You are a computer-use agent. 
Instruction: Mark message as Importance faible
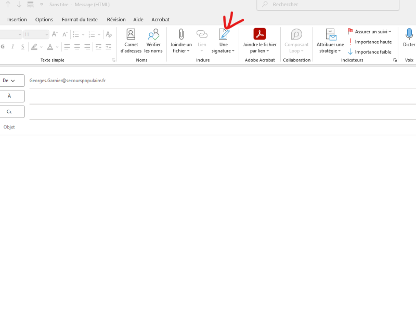click(x=370, y=51)
